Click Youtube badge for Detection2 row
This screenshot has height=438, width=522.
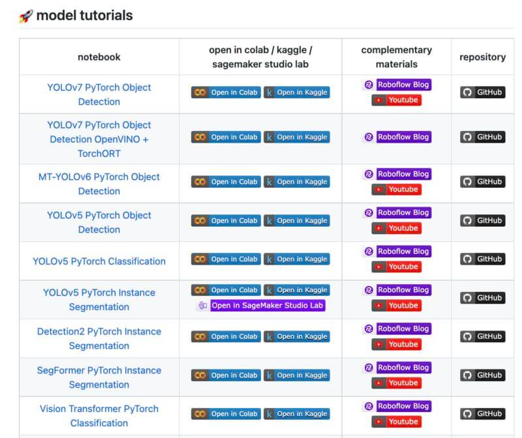point(397,344)
